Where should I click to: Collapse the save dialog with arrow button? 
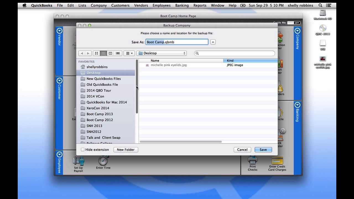pyautogui.click(x=213, y=42)
